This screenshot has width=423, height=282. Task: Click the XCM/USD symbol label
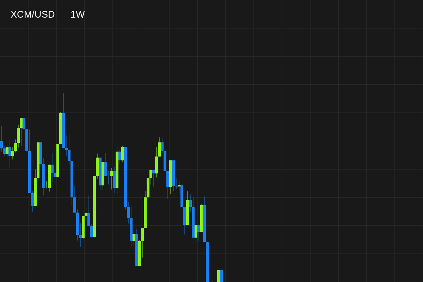32,14
